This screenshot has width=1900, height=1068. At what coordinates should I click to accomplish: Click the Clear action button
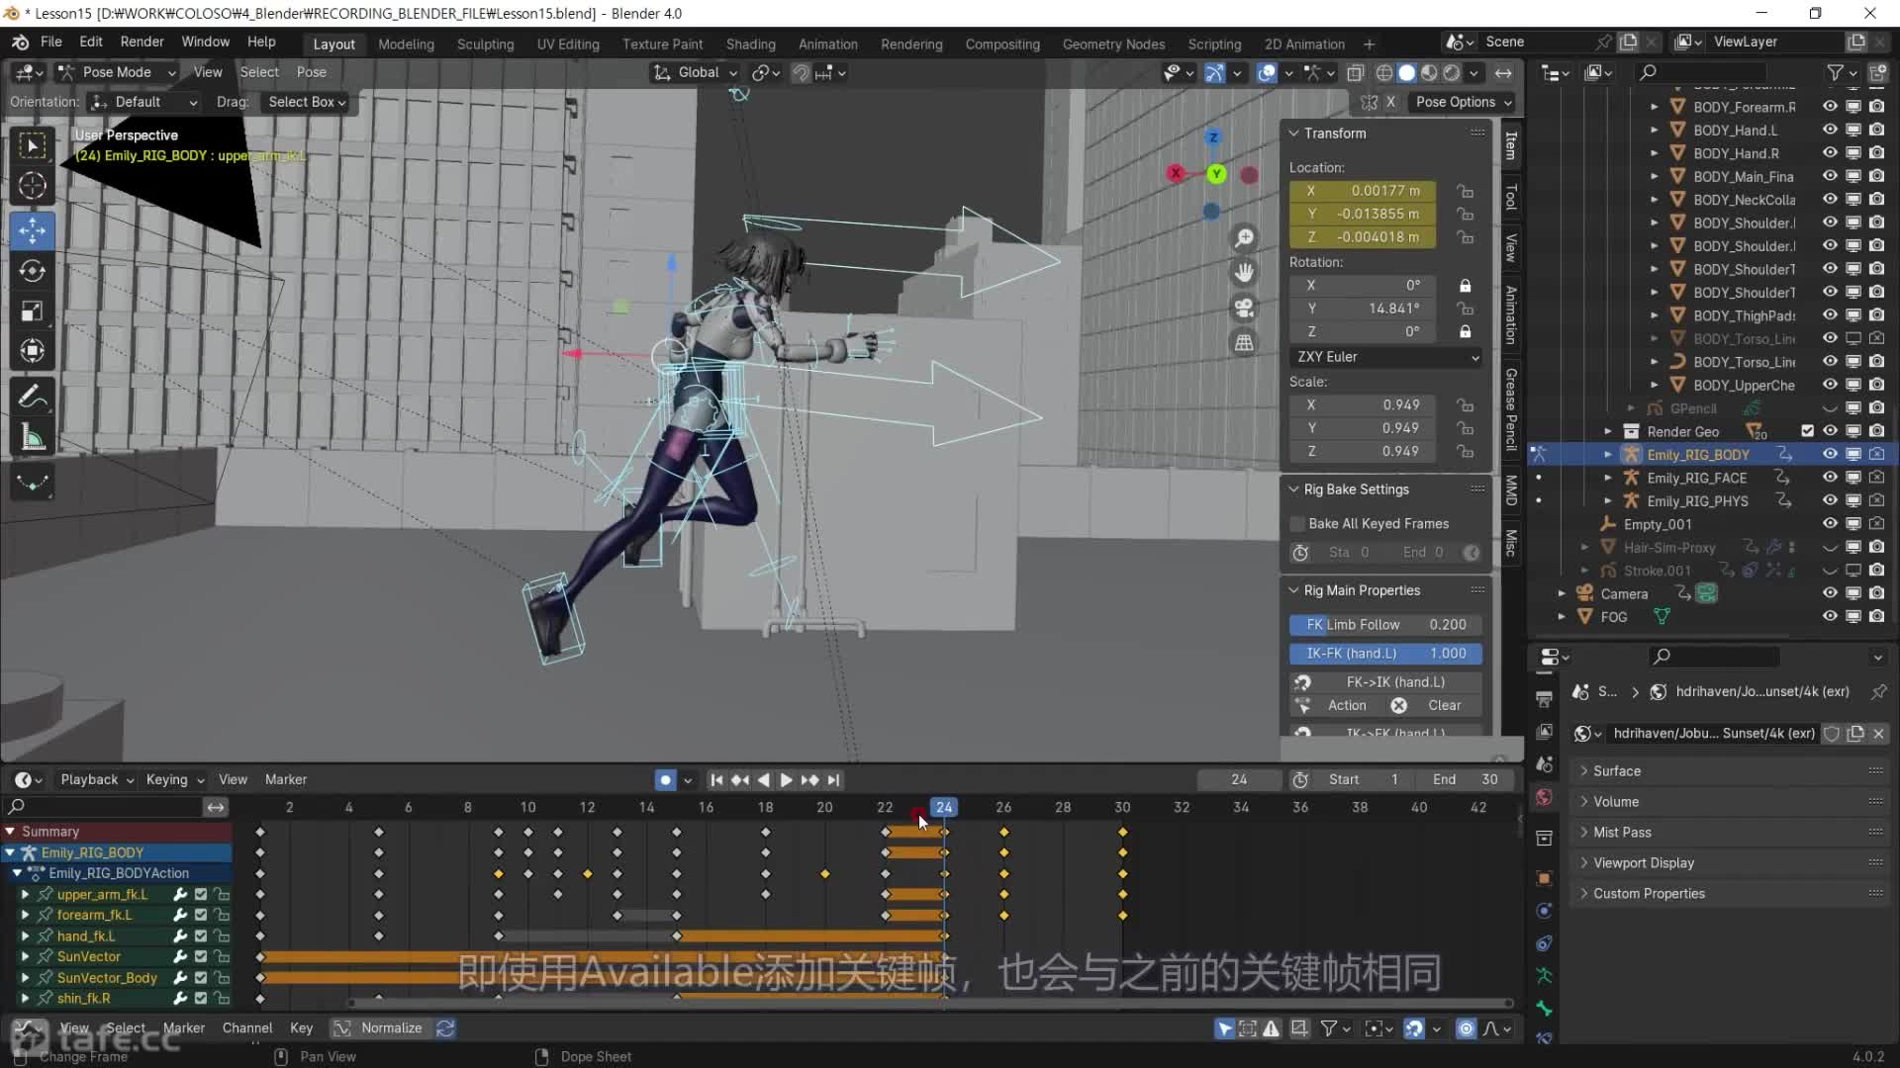point(1444,706)
